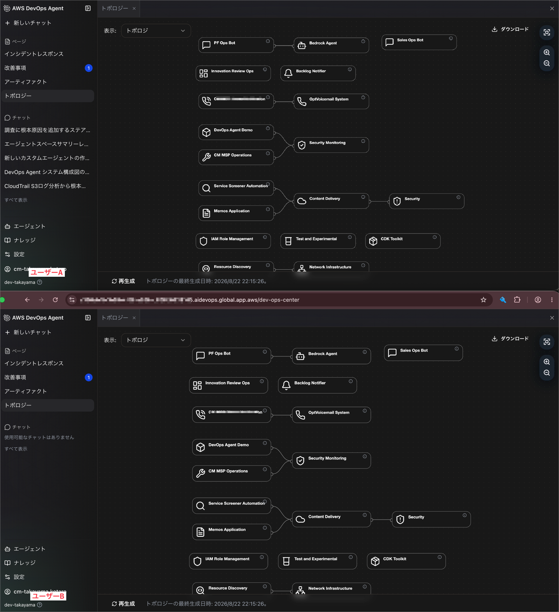Open 改善事項 page in upper sidebar
559x612 pixels.
point(47,68)
